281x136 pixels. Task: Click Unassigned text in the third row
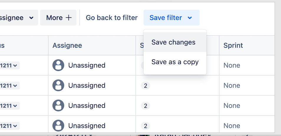click(87, 105)
